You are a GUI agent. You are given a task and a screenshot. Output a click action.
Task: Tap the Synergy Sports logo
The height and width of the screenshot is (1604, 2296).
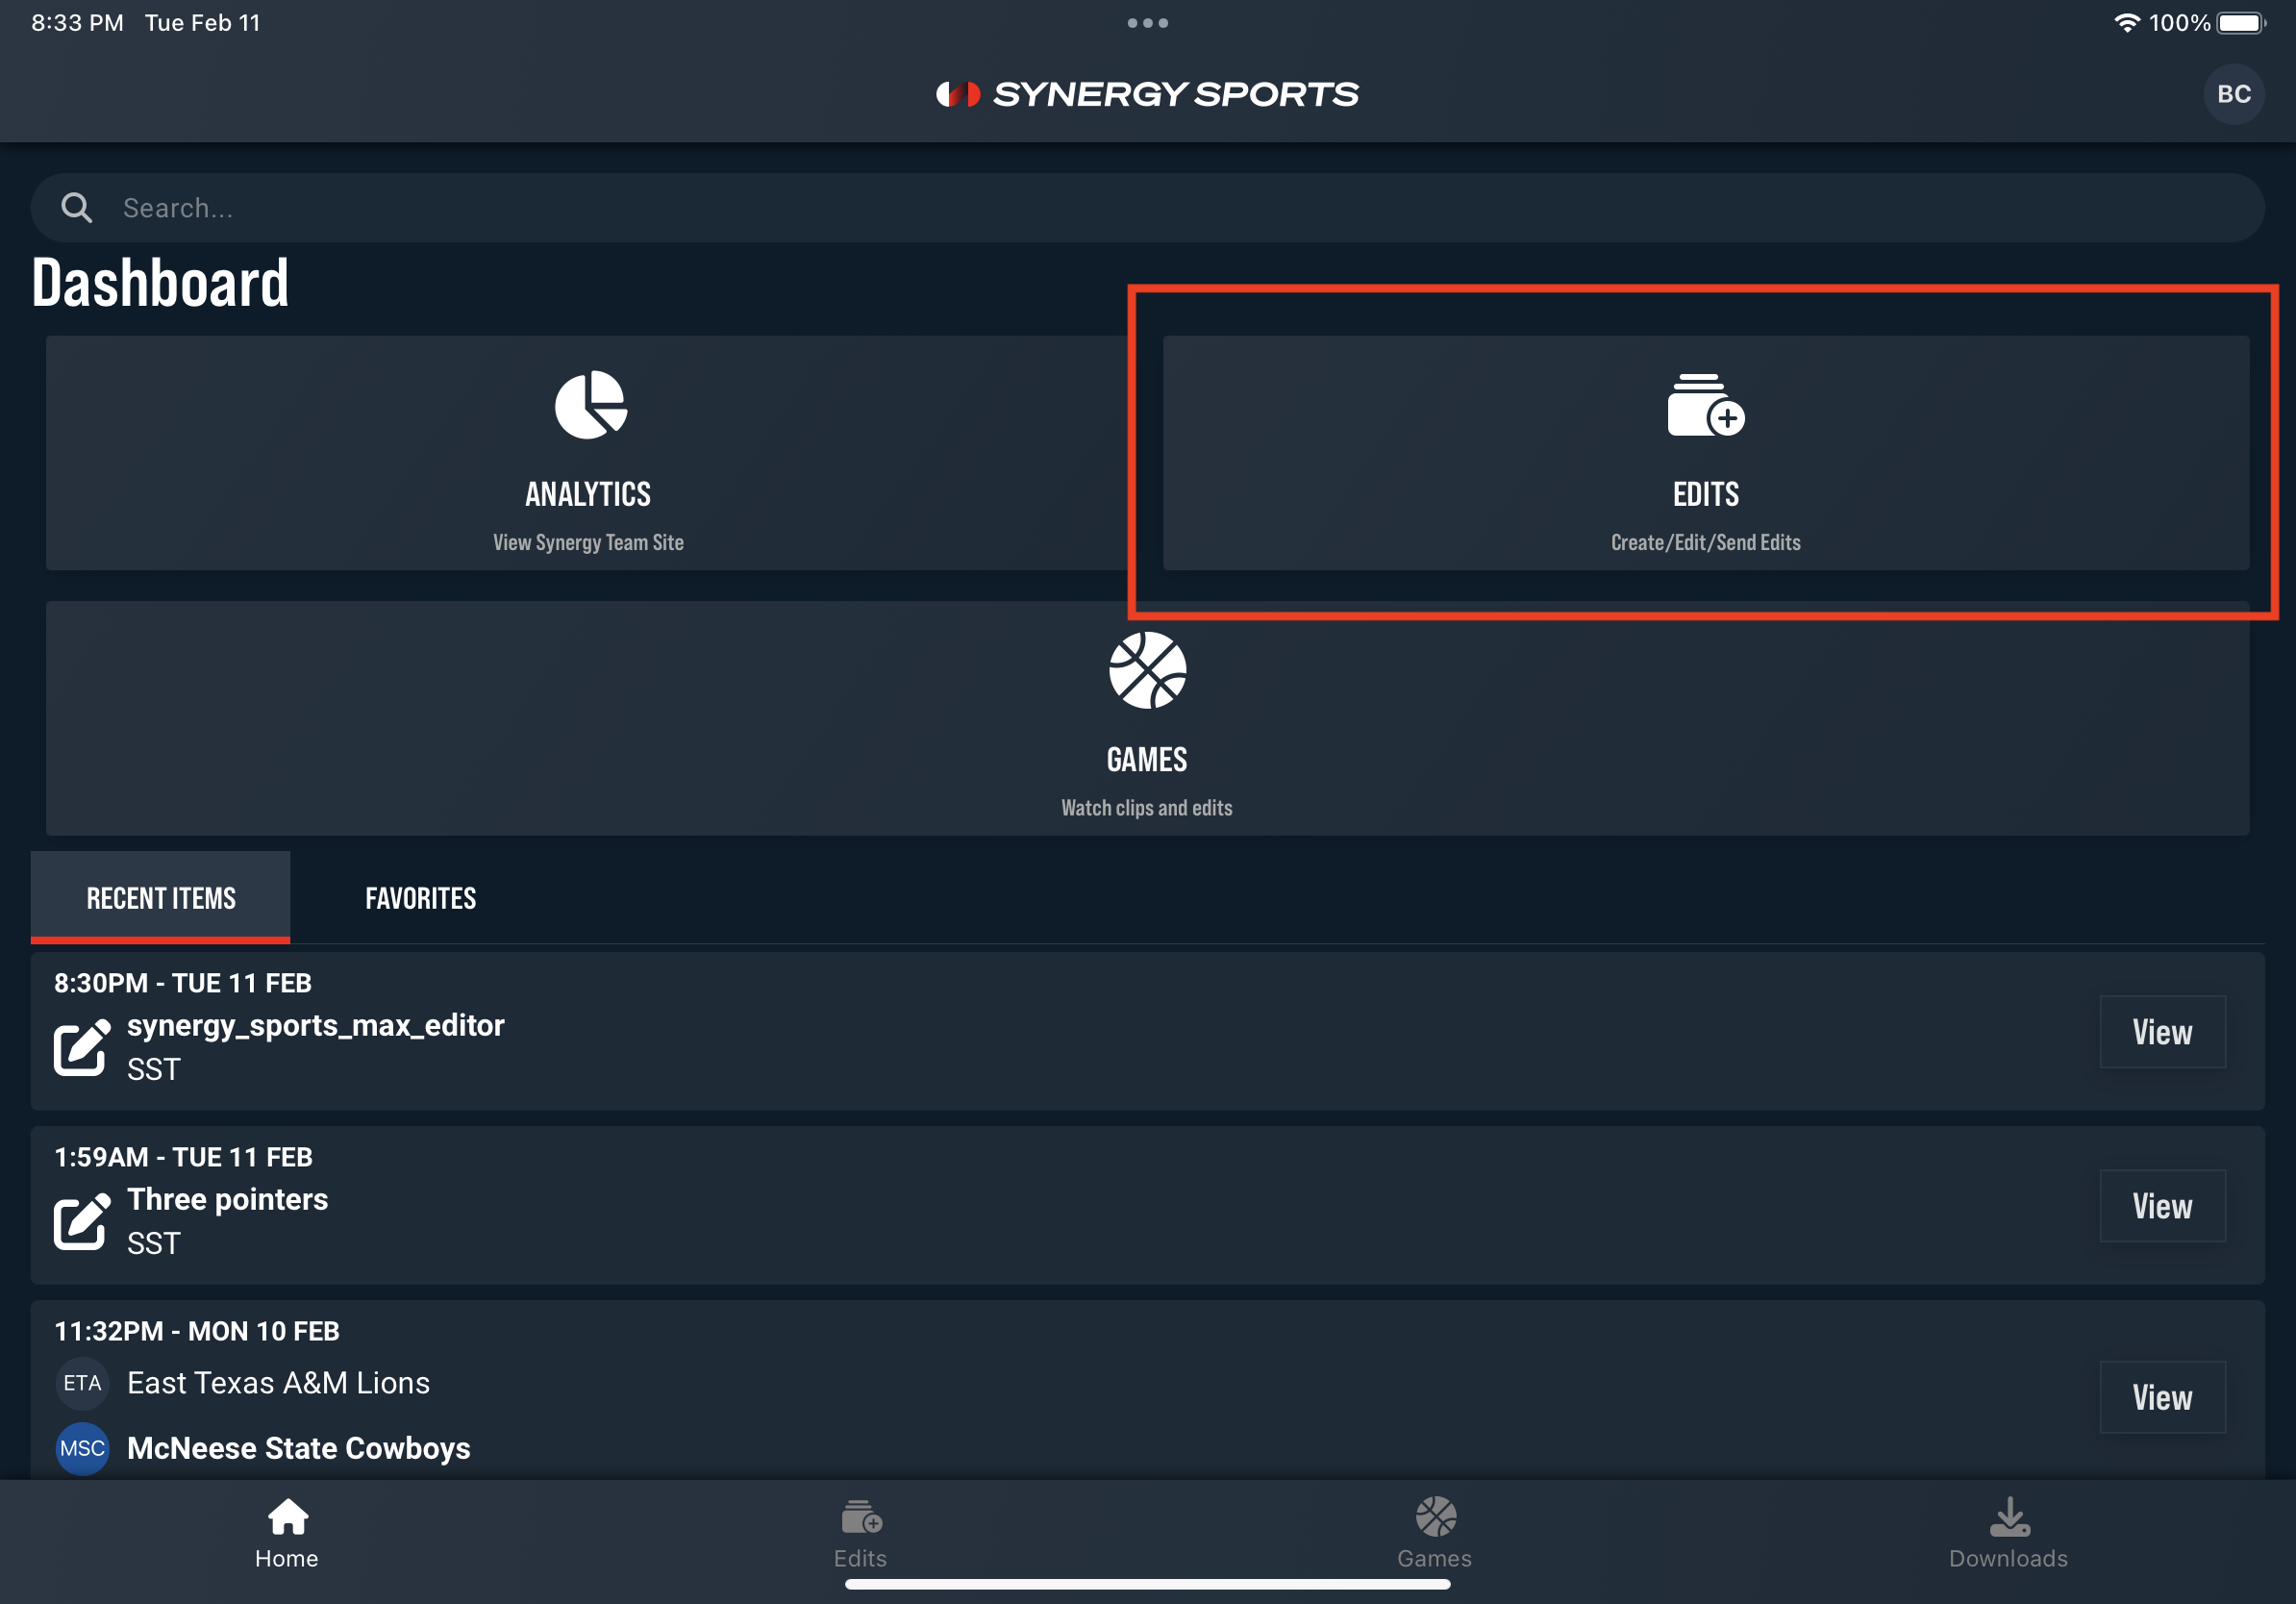(1147, 94)
